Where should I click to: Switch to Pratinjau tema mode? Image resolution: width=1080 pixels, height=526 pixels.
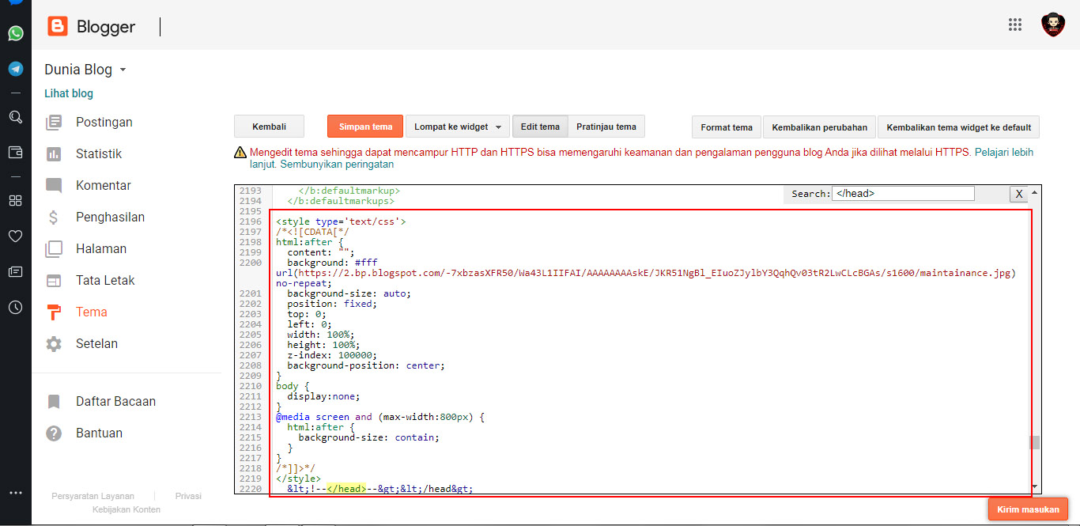coord(606,127)
